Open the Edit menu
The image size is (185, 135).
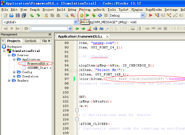click(x=14, y=10)
